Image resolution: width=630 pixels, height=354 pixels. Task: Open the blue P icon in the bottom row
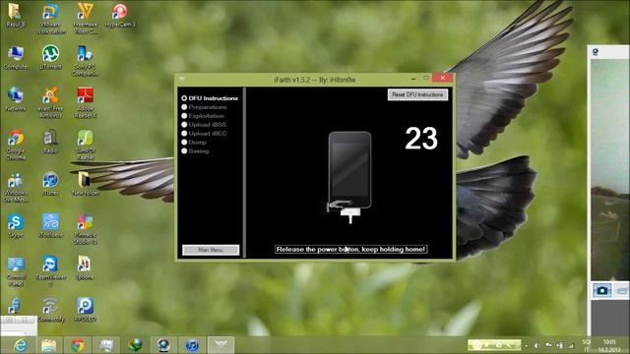(86, 311)
